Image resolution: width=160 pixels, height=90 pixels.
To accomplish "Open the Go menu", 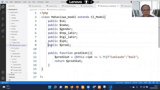I will 29,2.
